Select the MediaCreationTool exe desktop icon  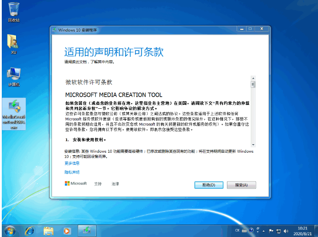(x=14, y=113)
